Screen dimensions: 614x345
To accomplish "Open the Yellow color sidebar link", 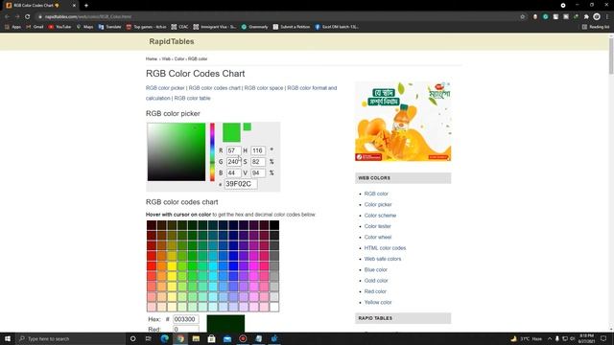I will pos(378,303).
